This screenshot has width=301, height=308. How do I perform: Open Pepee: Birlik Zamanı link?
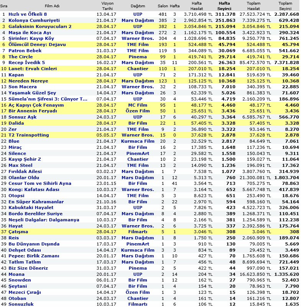34,256
